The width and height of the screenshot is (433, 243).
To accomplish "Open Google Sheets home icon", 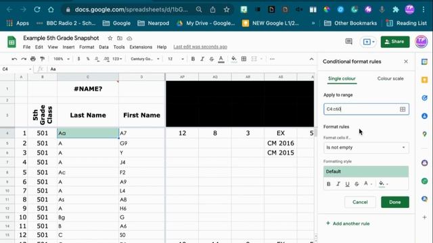I will click(x=12, y=42).
